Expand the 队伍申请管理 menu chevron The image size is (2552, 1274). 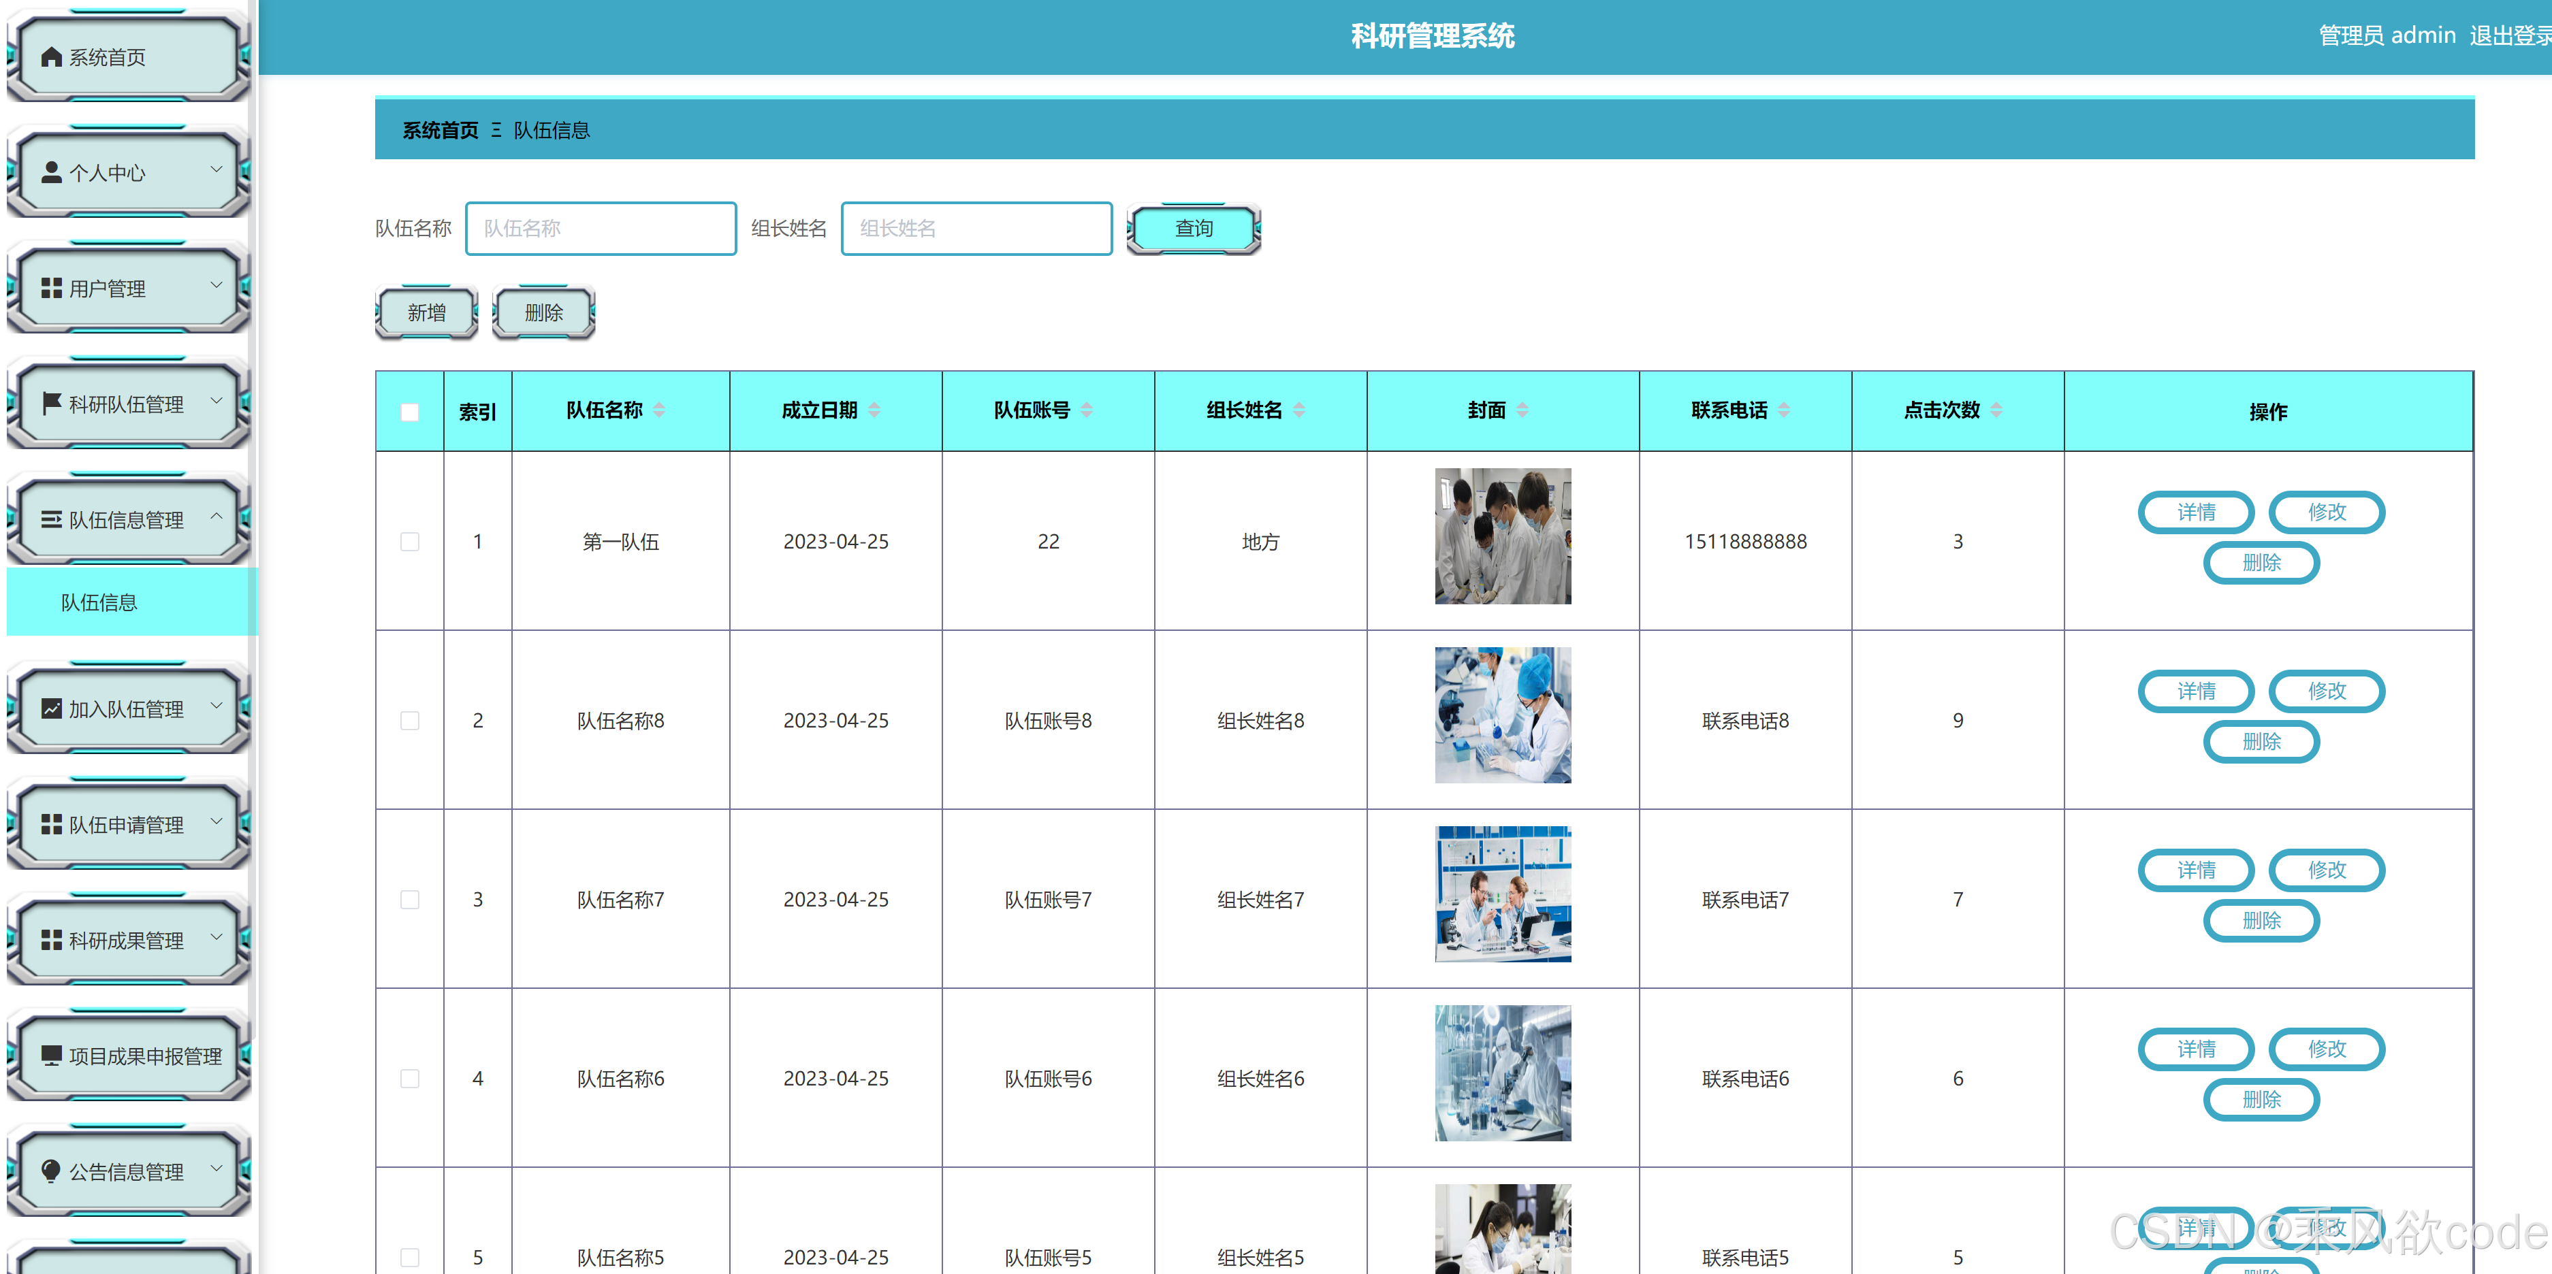point(216,821)
